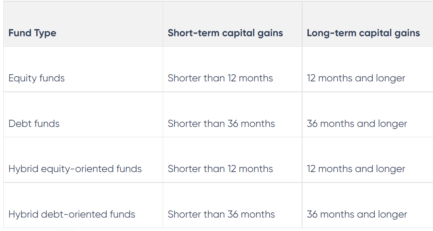Select Debt funds Shorter than 36 months
This screenshot has height=231, width=433.
[221, 124]
